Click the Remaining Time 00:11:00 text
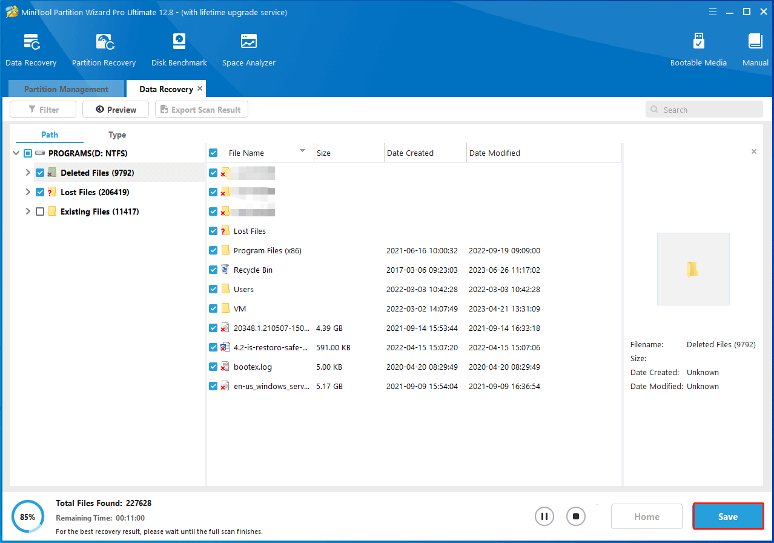774x543 pixels. point(100,518)
